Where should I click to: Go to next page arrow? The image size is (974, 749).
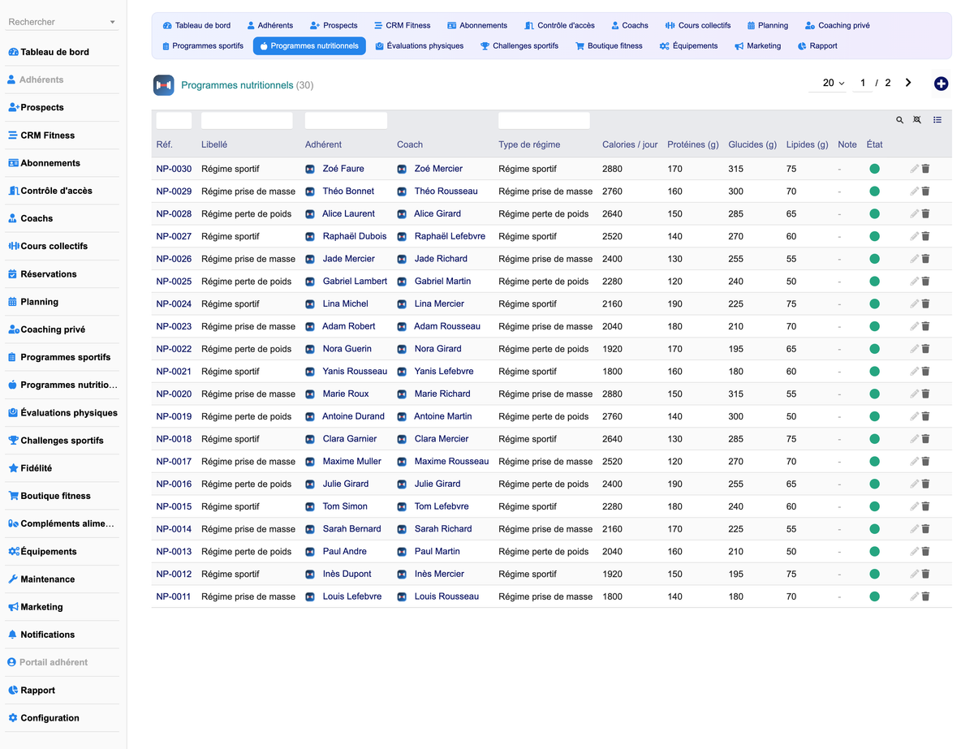point(908,83)
